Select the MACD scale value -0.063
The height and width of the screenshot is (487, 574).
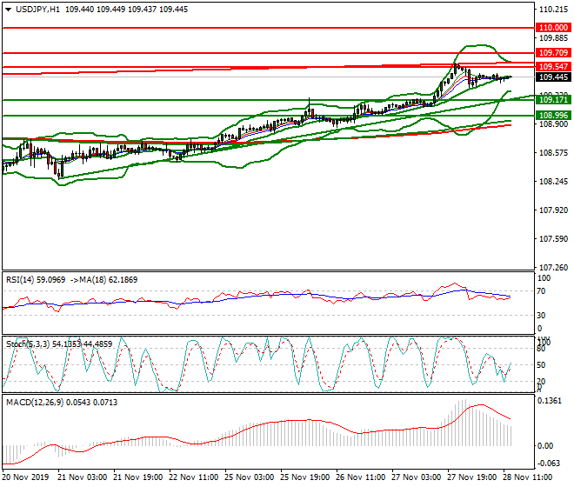pos(549,464)
